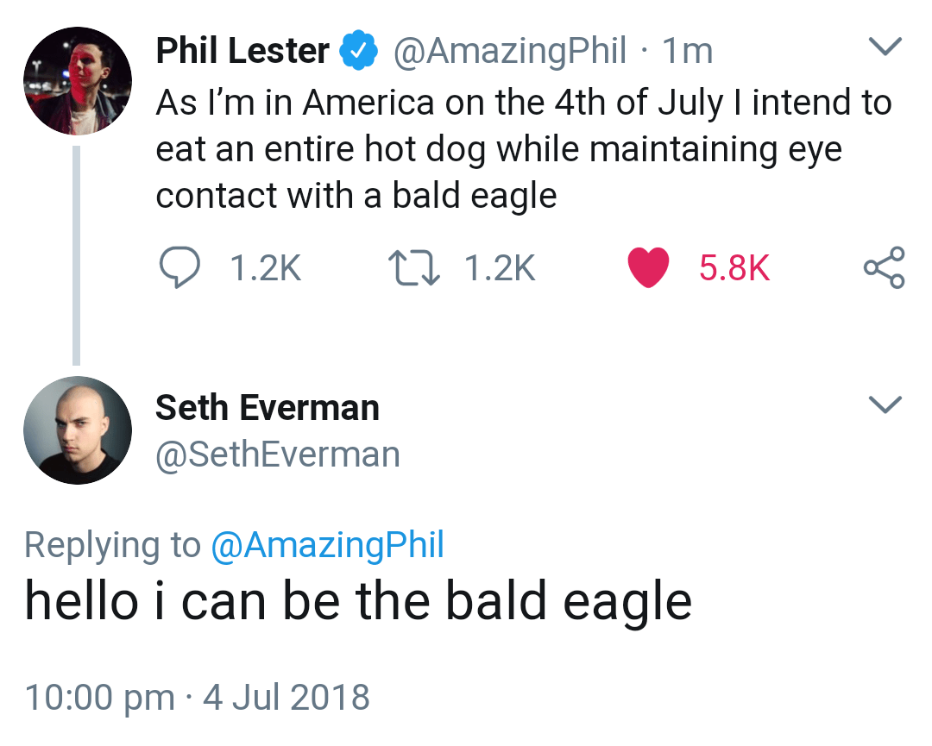Click @AmazingPhil in the 'Replying to' line
Image resolution: width=932 pixels, height=746 pixels.
327,545
